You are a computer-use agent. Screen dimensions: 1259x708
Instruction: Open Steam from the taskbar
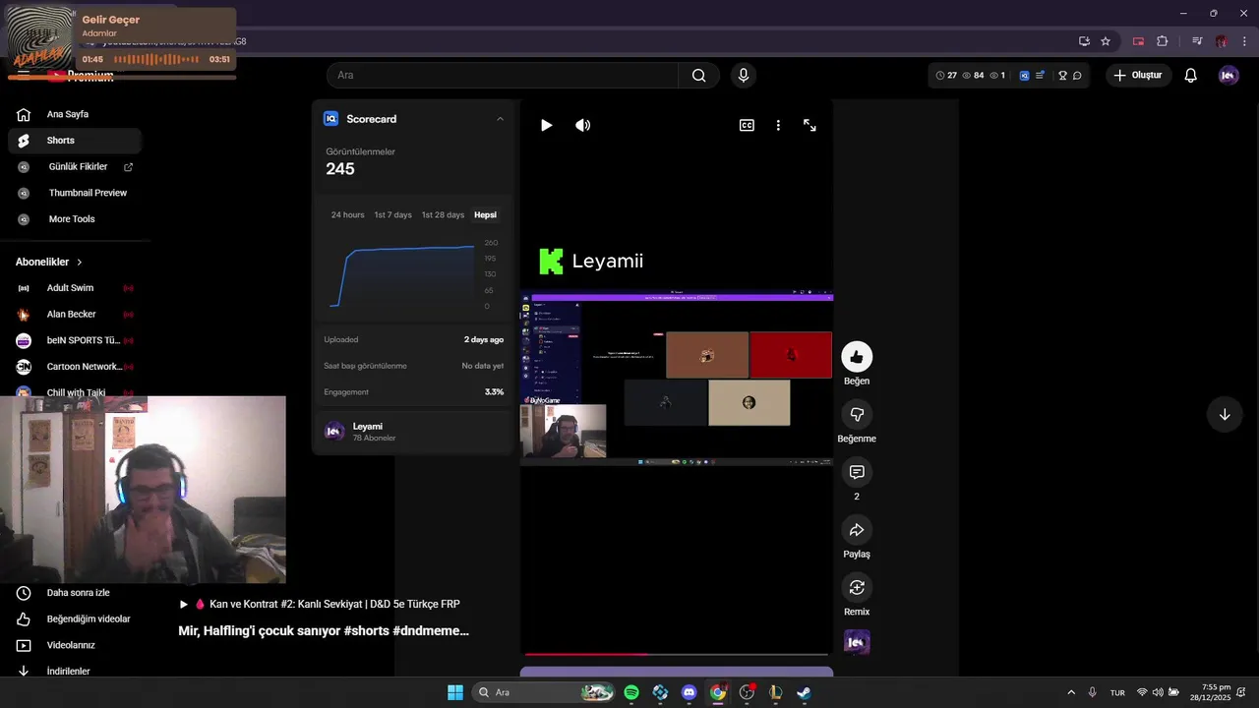pos(804,692)
